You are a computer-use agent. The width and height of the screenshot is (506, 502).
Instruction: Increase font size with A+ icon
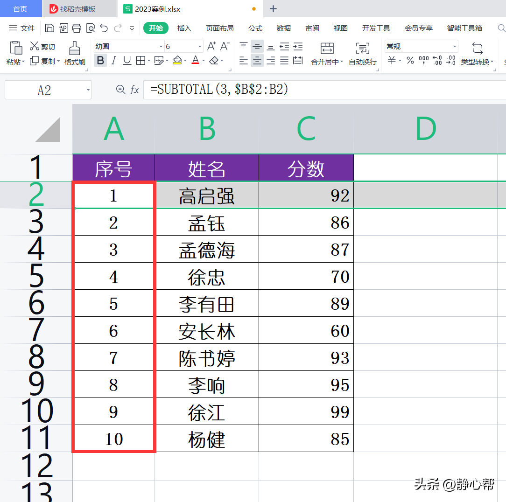tap(211, 47)
